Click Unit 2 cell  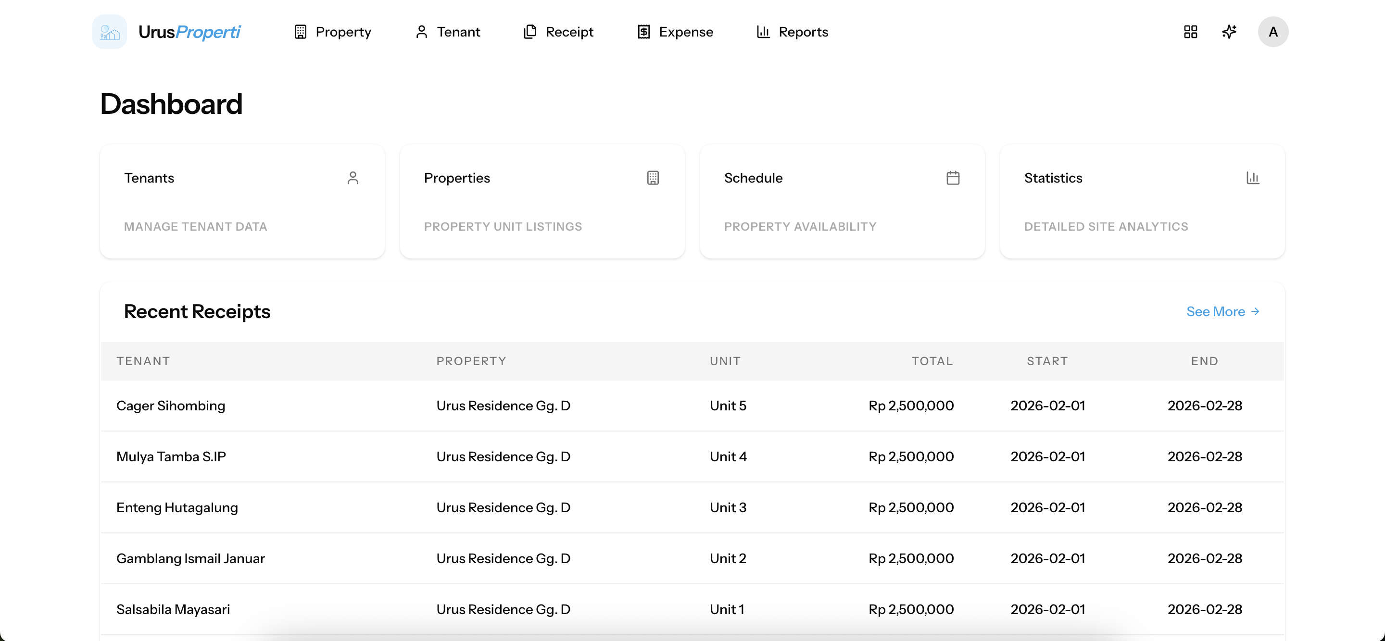(728, 558)
